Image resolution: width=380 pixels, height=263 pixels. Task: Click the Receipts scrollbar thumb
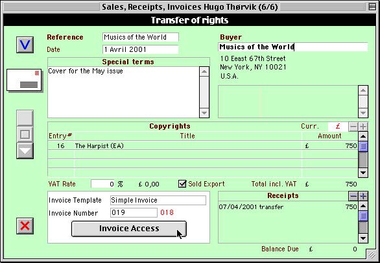(362, 216)
